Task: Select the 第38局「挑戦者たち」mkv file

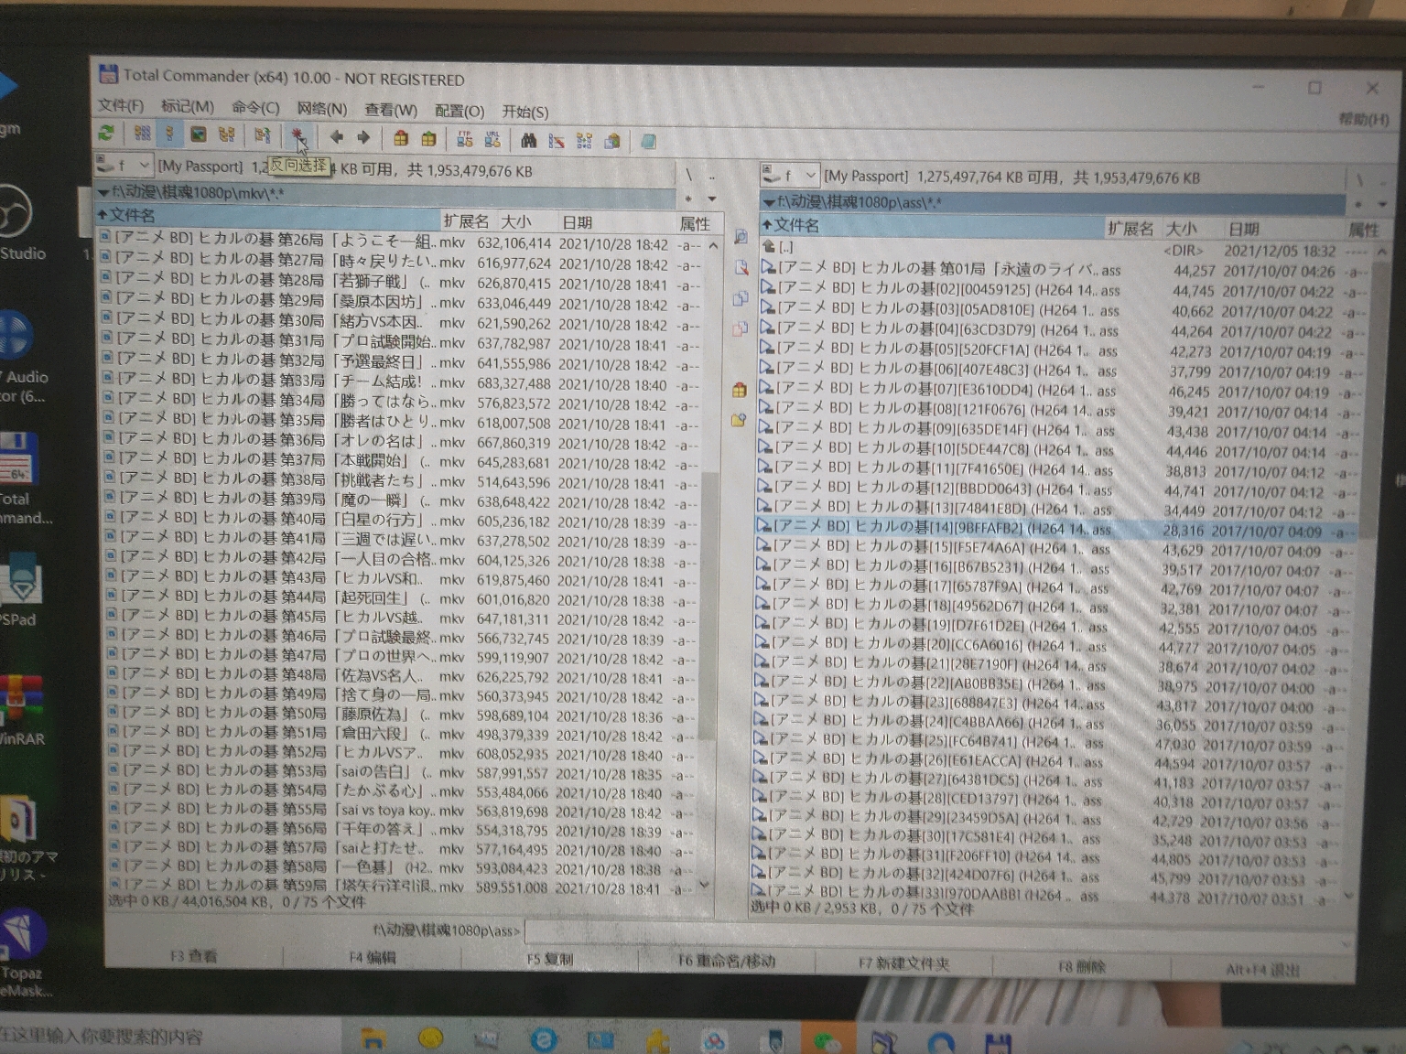Action: (x=399, y=479)
